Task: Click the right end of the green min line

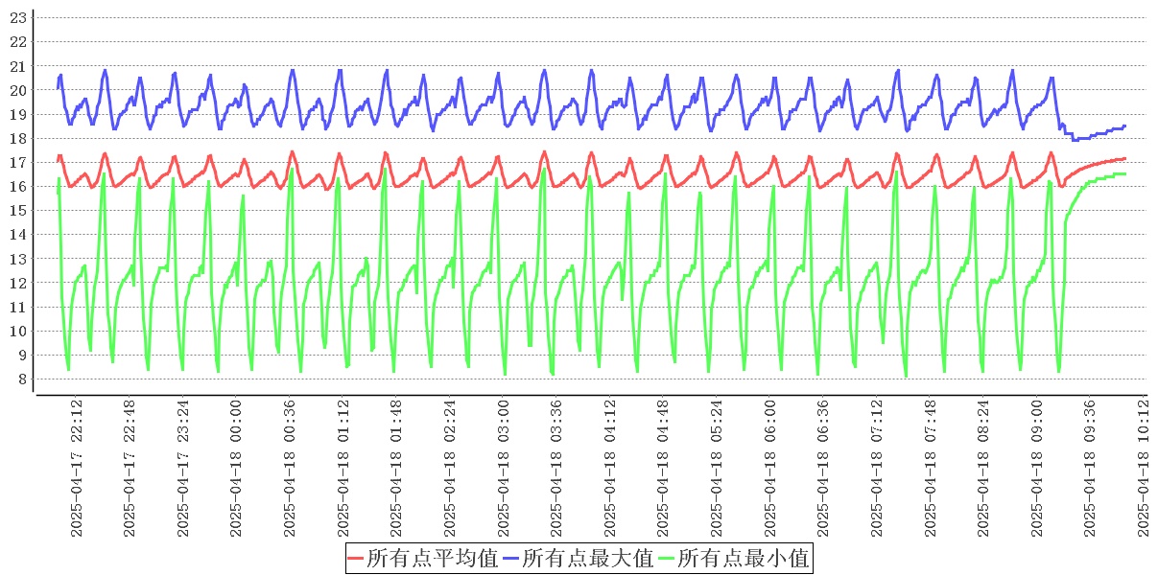Action: click(x=1124, y=173)
